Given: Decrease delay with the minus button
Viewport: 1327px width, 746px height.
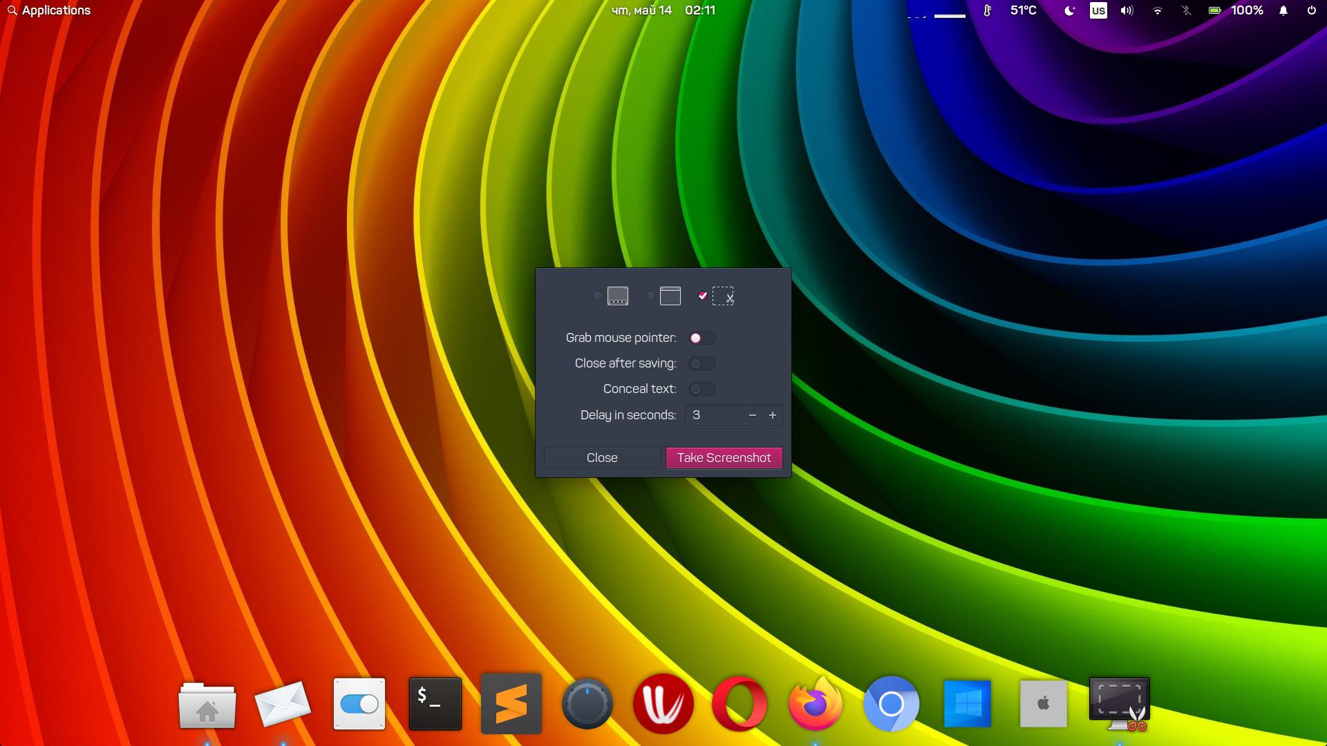Looking at the screenshot, I should coord(753,415).
